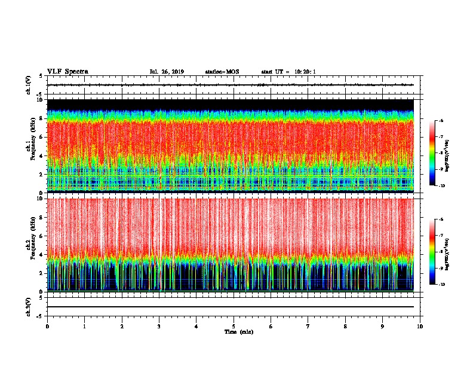
Task: Click time axis tick label "9"
Action: tap(382, 327)
